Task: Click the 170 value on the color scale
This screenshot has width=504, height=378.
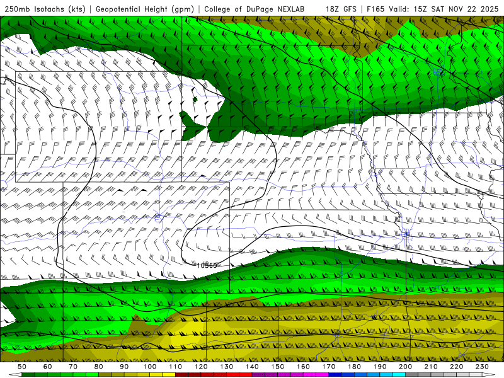Action: [329, 367]
